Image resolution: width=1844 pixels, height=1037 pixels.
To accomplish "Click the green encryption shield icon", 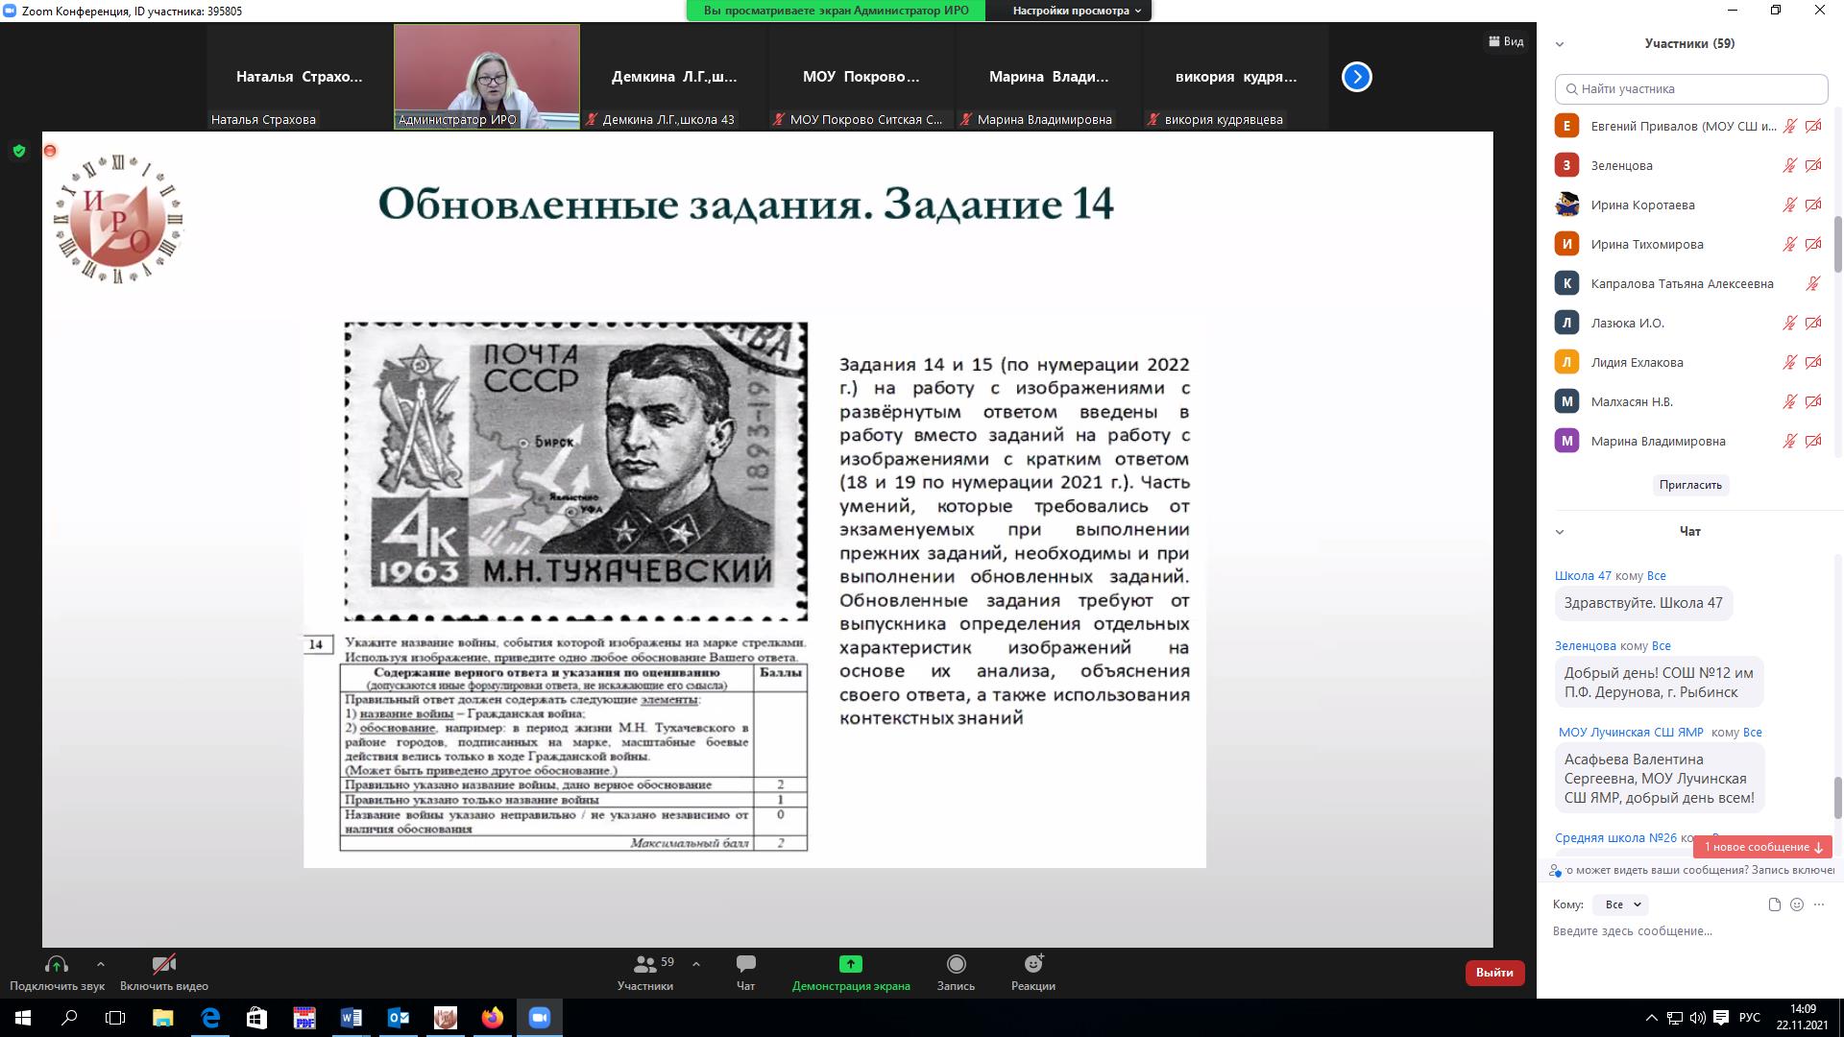I will point(19,151).
